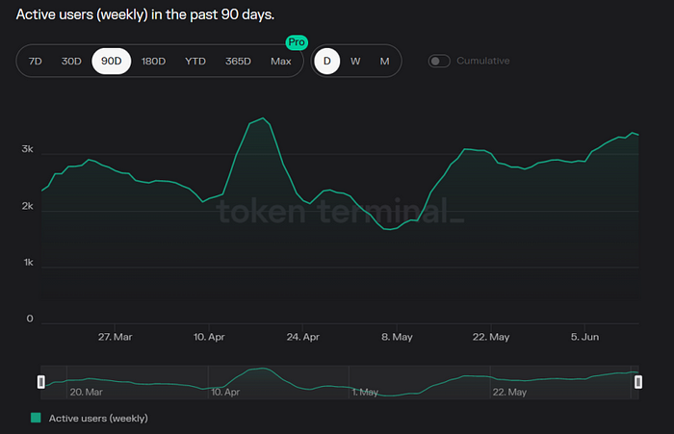Switch to monthly (M) granularity
This screenshot has height=434, width=674.
(x=384, y=62)
